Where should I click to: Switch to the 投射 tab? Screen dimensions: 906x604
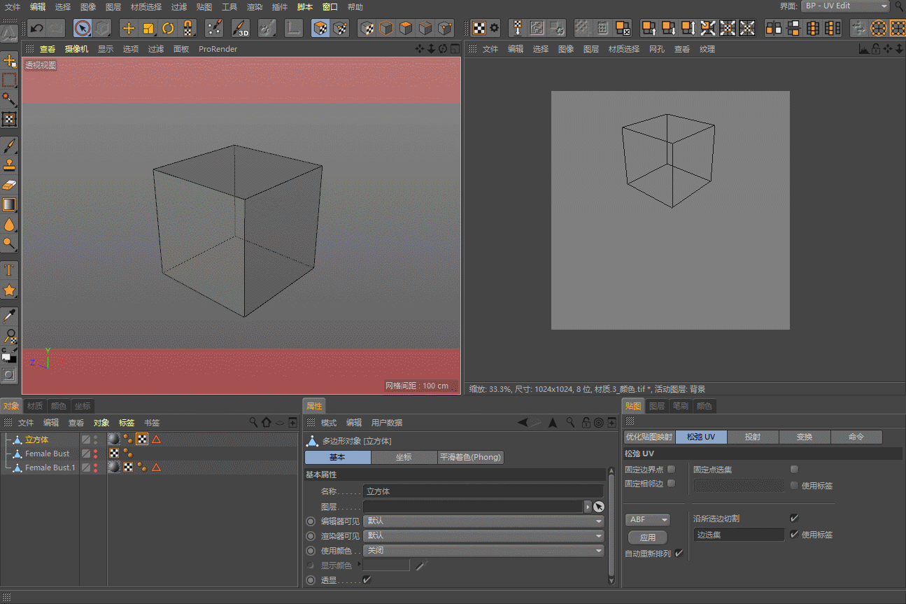(753, 437)
